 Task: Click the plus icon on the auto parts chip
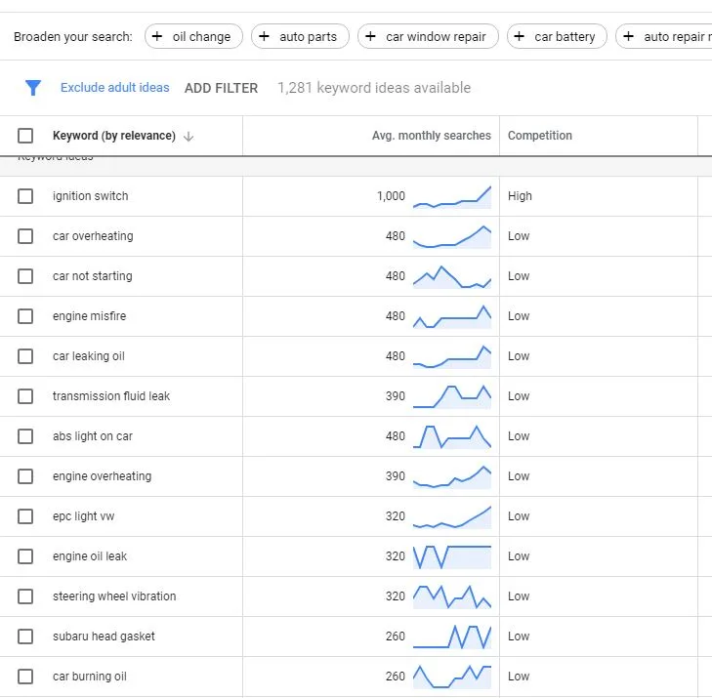264,36
